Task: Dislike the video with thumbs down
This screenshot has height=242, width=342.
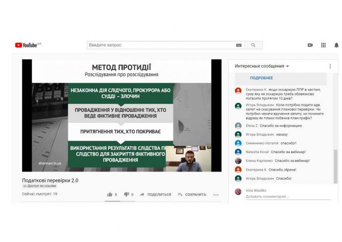Action: pyautogui.click(x=126, y=194)
